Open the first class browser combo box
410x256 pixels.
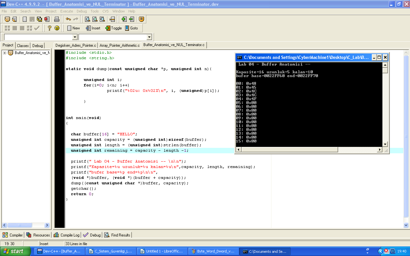pos(41,37)
